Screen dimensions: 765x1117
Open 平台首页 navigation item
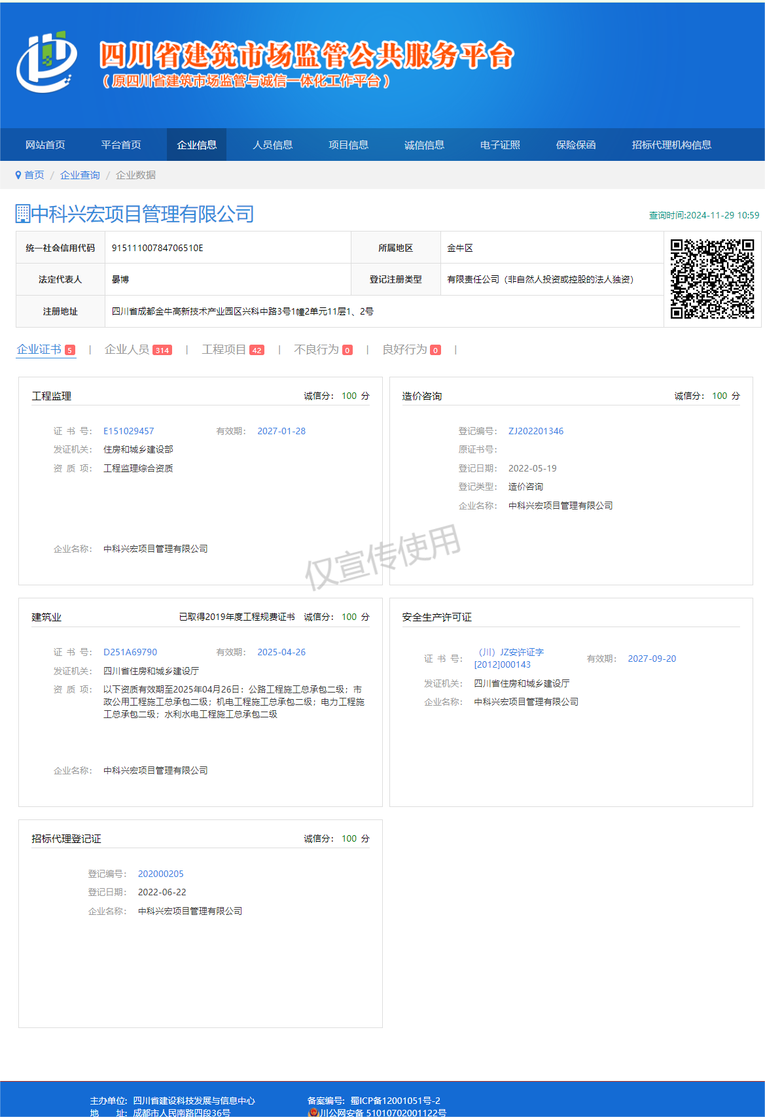121,145
